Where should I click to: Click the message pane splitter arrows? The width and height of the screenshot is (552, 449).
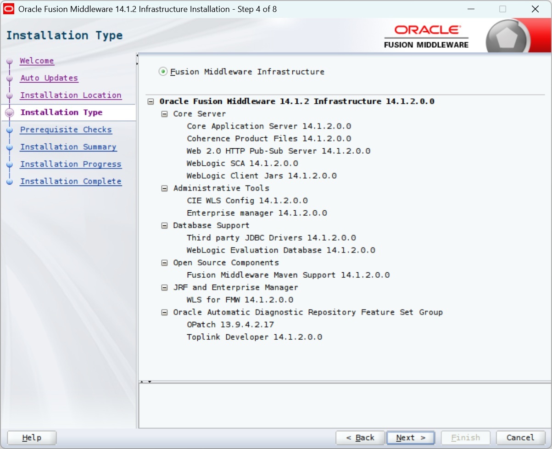pyautogui.click(x=145, y=382)
